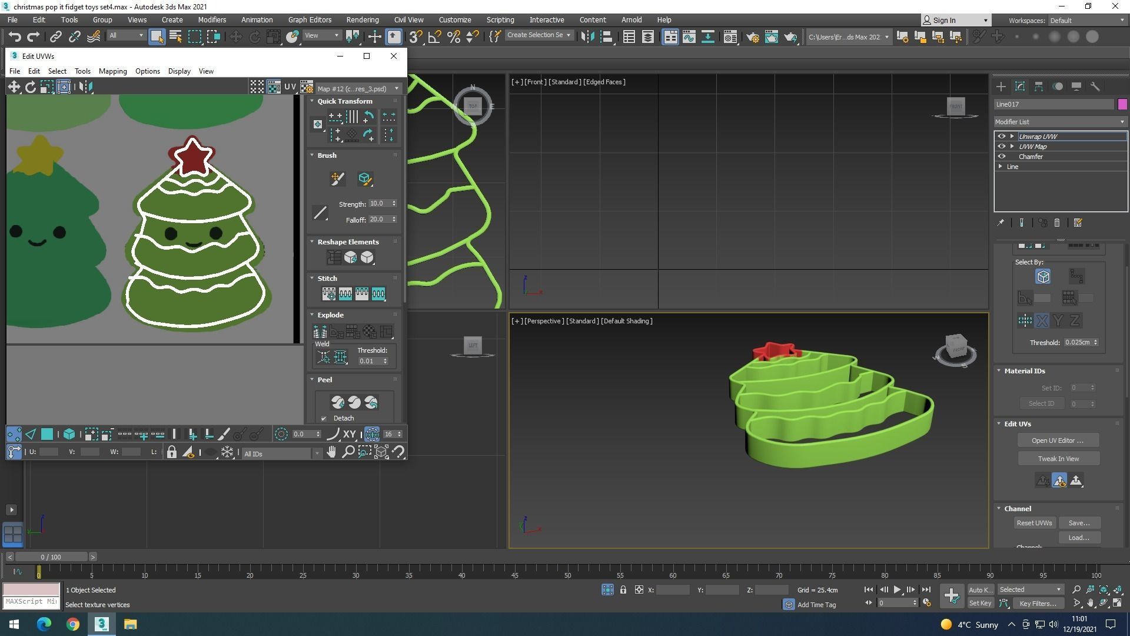Click the magenta object color swatch
The height and width of the screenshot is (636, 1130).
1122,104
